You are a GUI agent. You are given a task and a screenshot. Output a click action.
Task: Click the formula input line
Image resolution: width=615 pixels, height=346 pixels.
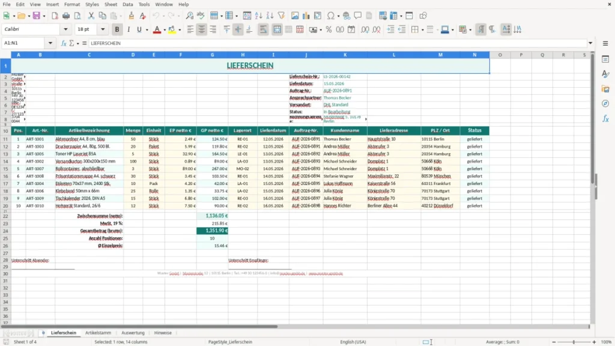338,43
